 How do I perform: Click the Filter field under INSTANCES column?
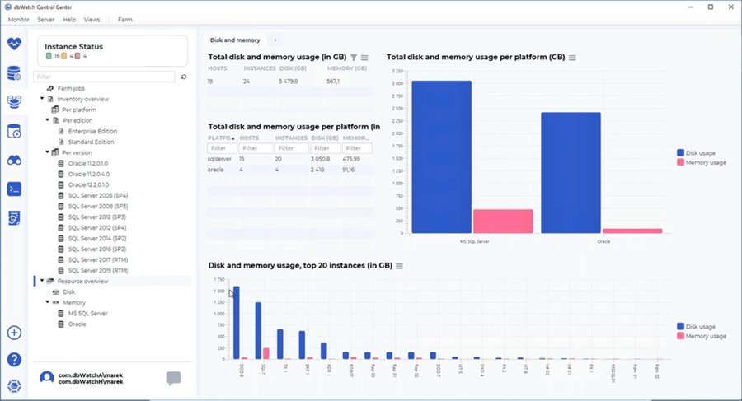292,148
